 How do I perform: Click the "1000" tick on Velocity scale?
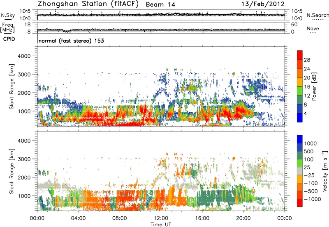pyautogui.click(x=310, y=143)
